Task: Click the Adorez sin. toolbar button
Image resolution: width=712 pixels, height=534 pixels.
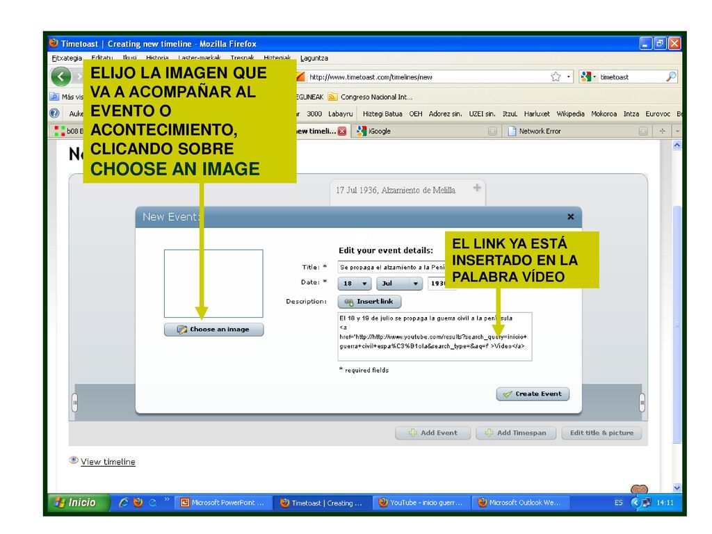Action: (445, 113)
